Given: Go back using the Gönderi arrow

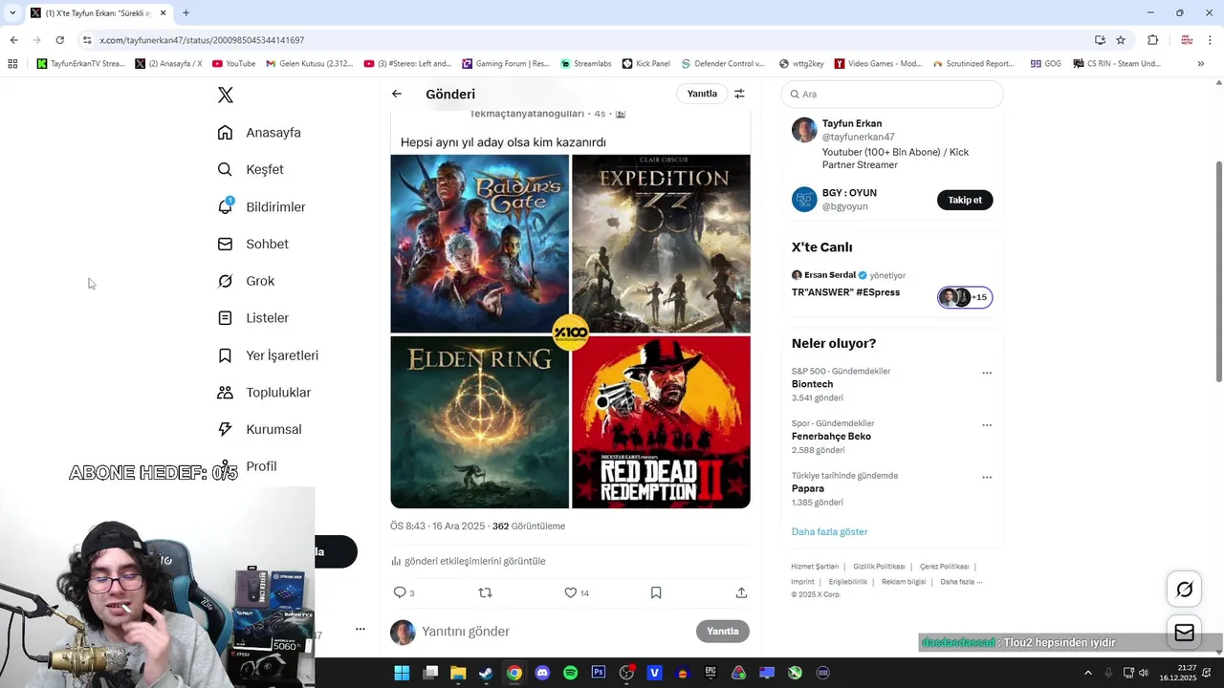Looking at the screenshot, I should (x=397, y=94).
